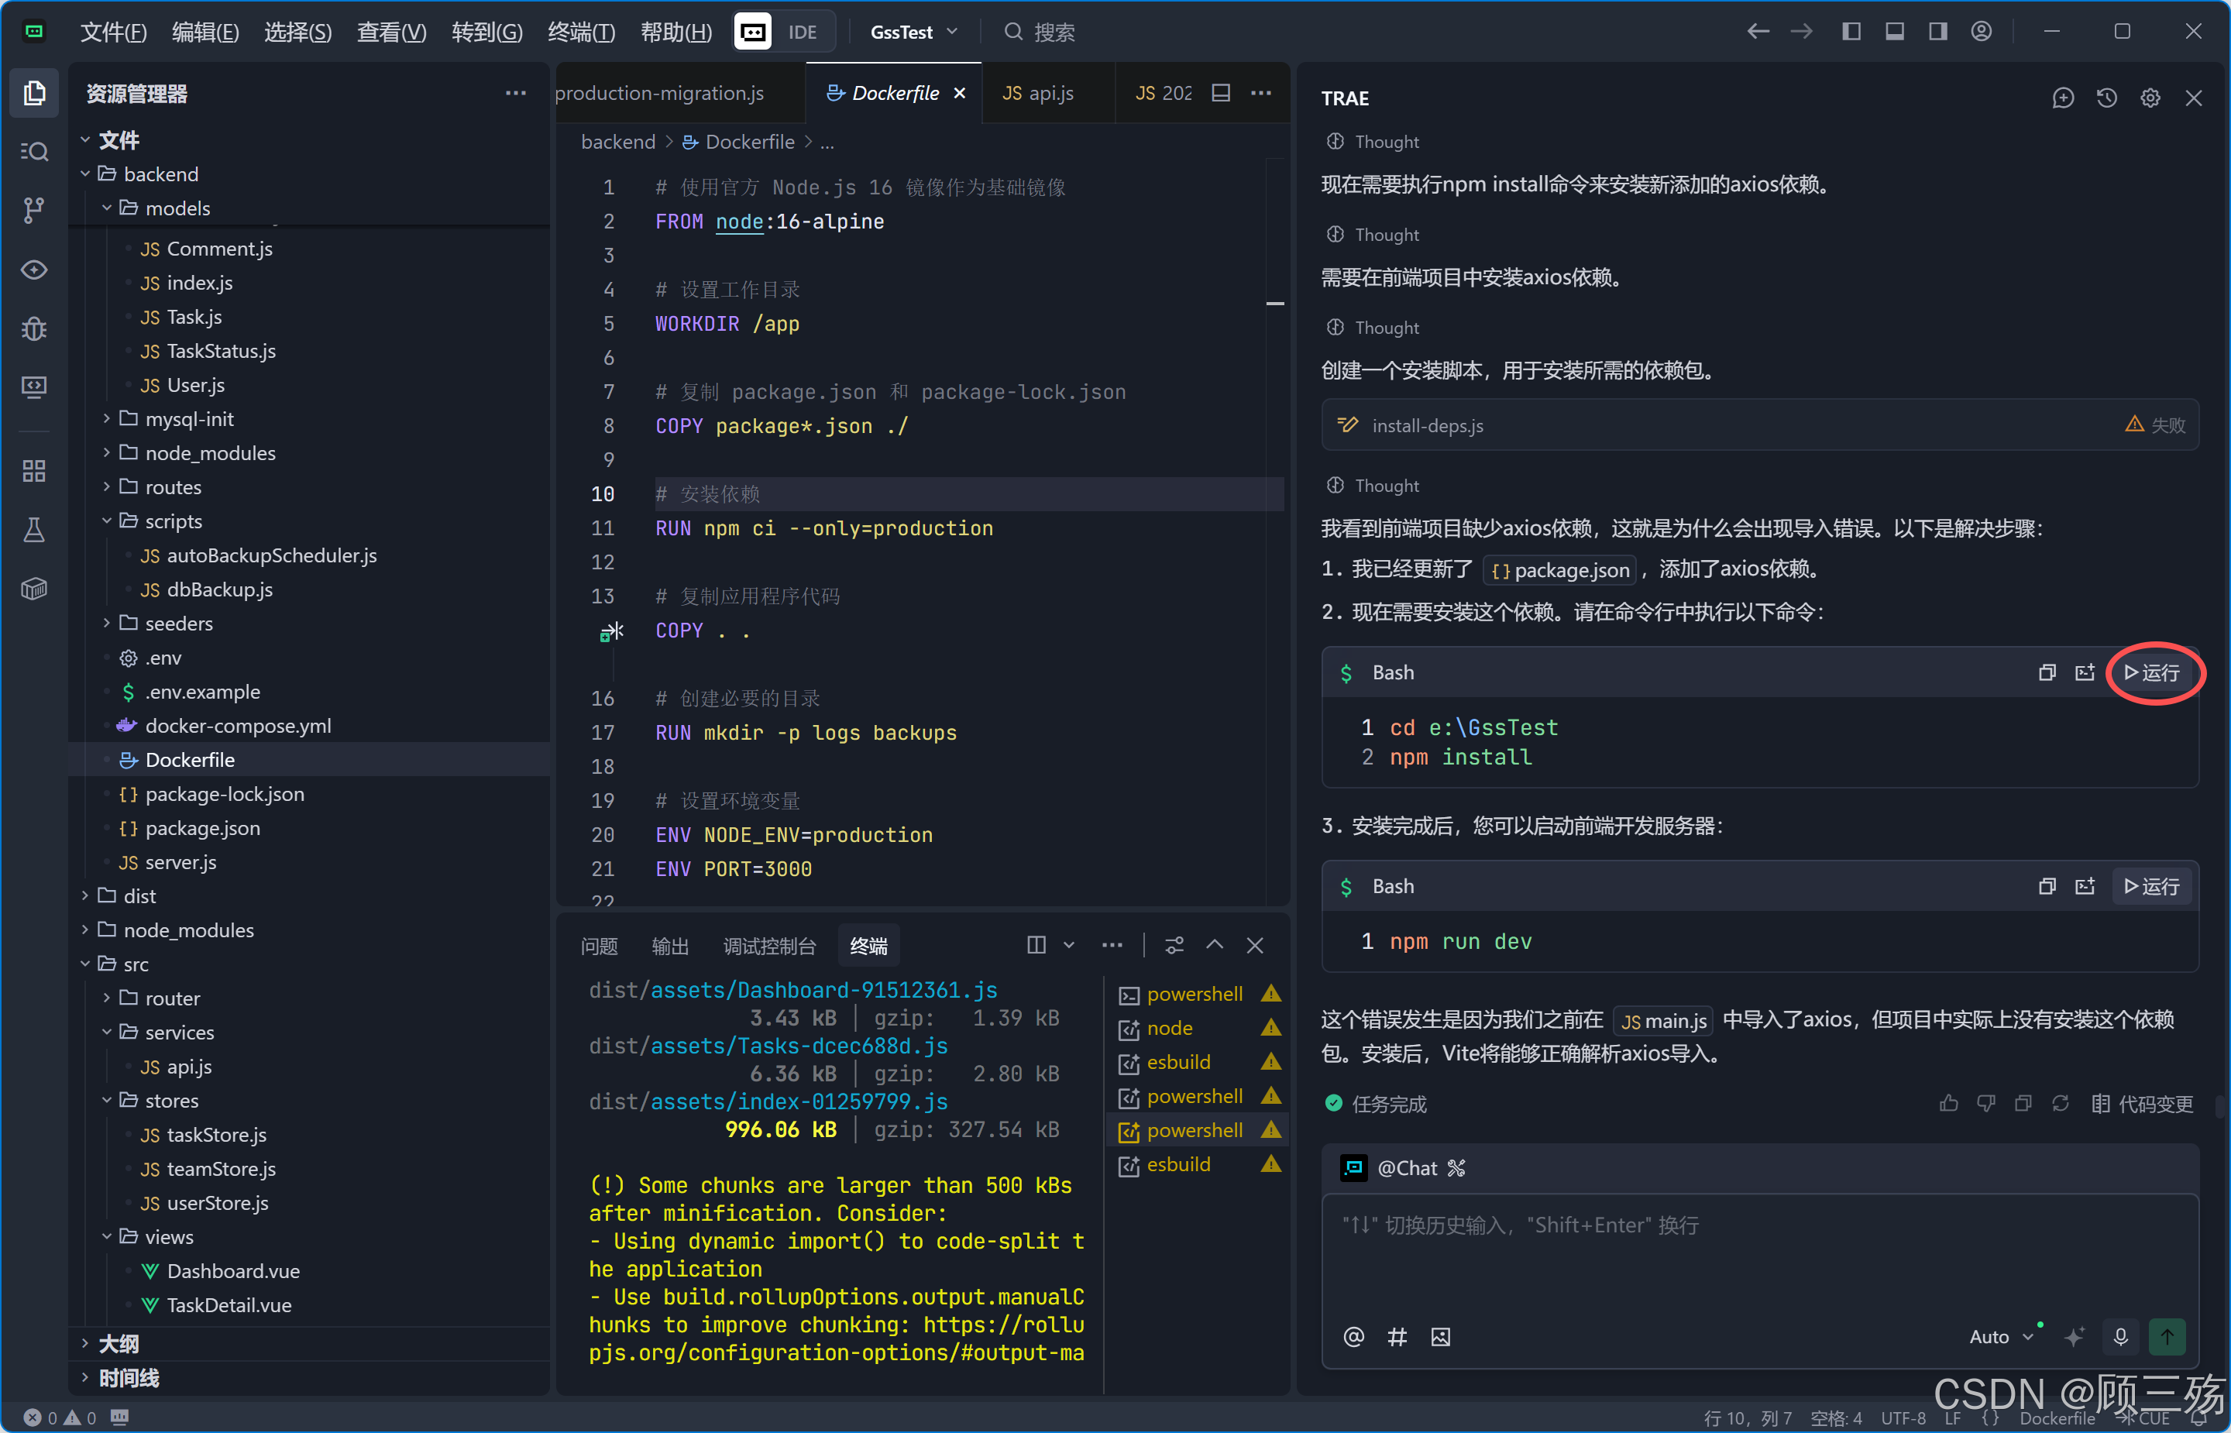Run the npm run dev Bash block
Image resolution: width=2231 pixels, height=1433 pixels.
pos(2151,886)
